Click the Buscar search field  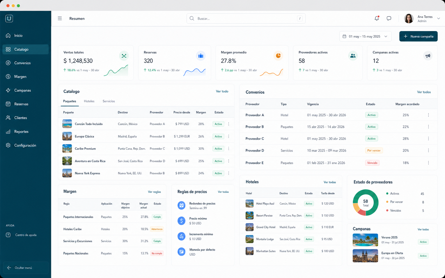(x=246, y=18)
